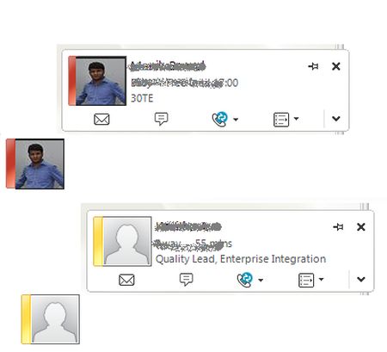Close the upper contact card
Viewport: 387px width, 352px height.
click(x=336, y=66)
